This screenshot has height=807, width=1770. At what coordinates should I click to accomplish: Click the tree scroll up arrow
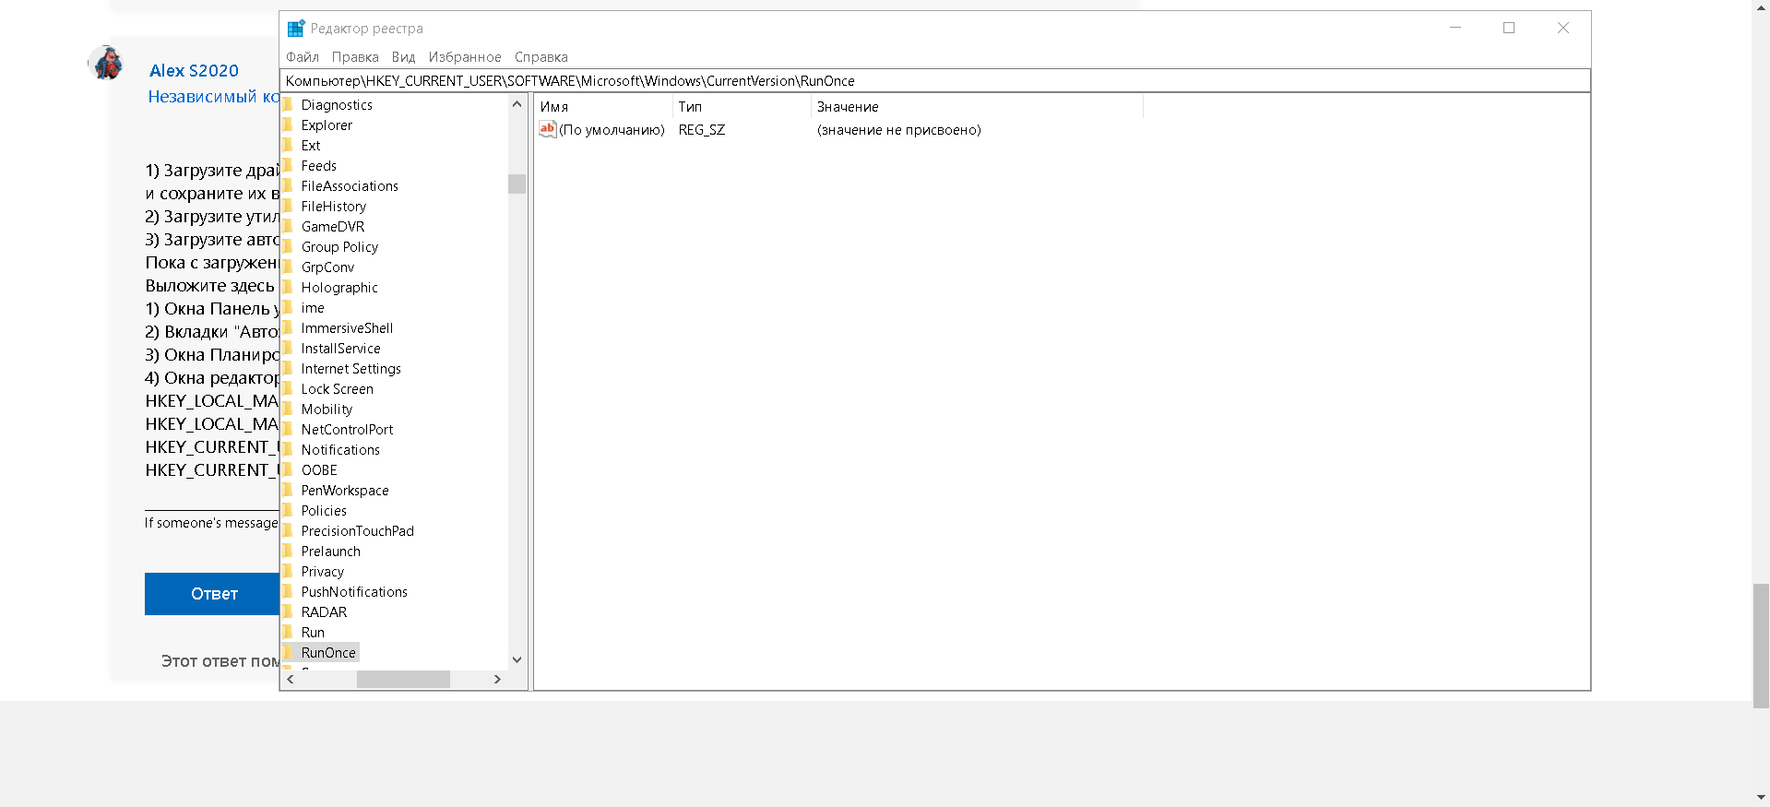[x=517, y=104]
